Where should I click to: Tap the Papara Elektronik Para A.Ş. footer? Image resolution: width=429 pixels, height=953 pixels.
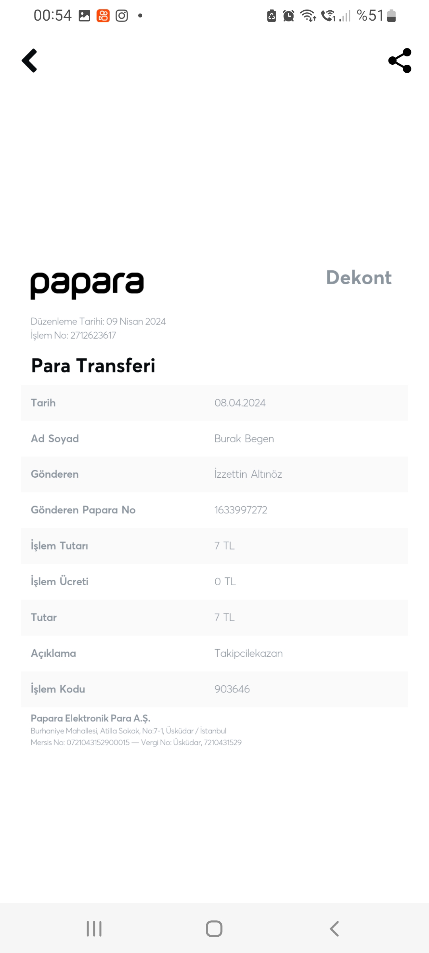click(91, 718)
